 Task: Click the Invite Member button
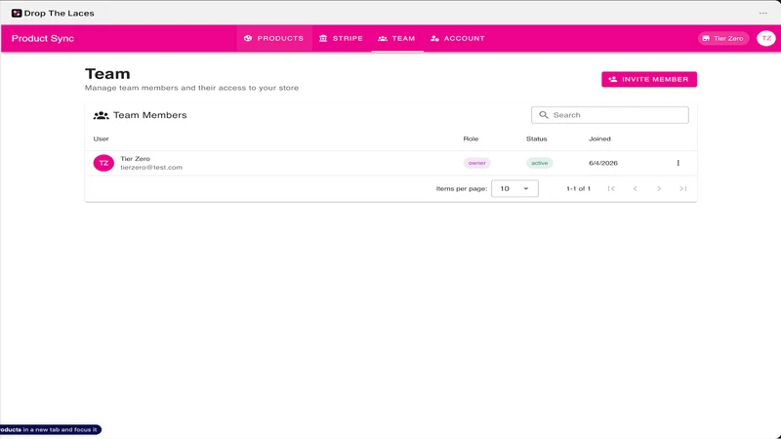pyautogui.click(x=649, y=79)
